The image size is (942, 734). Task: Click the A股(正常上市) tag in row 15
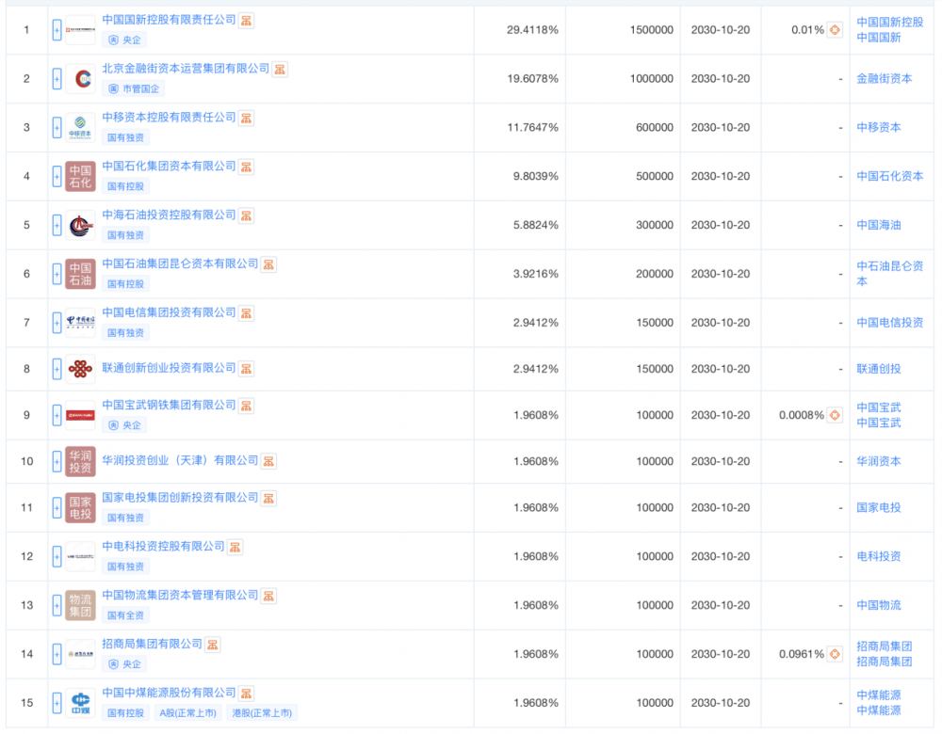click(187, 713)
